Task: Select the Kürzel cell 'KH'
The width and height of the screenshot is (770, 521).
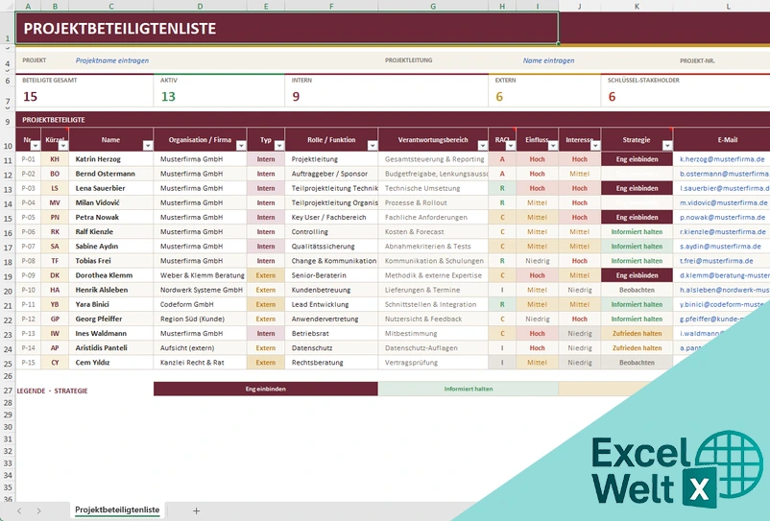Action: 55,159
